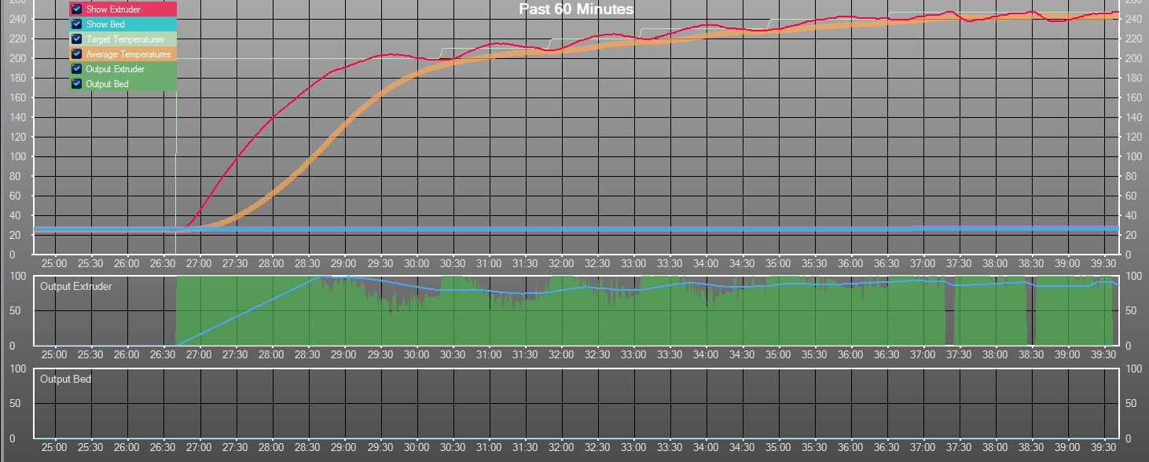Toggle the Average Temperatures checkbox

[77, 54]
